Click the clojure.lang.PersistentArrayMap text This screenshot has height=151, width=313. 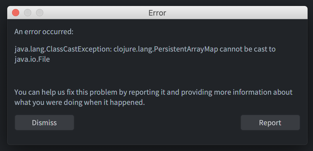(166, 49)
